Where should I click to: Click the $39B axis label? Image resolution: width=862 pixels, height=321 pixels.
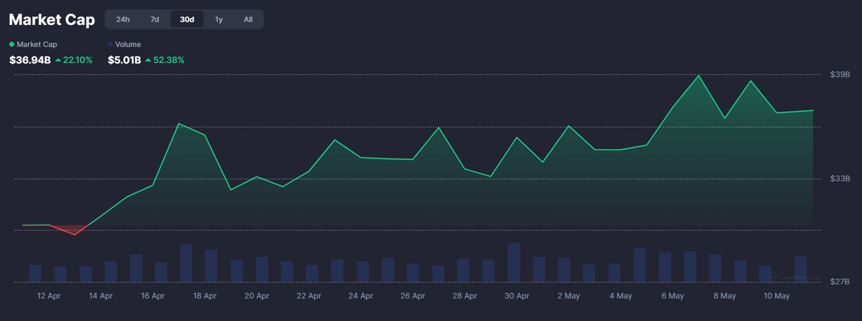(x=840, y=74)
